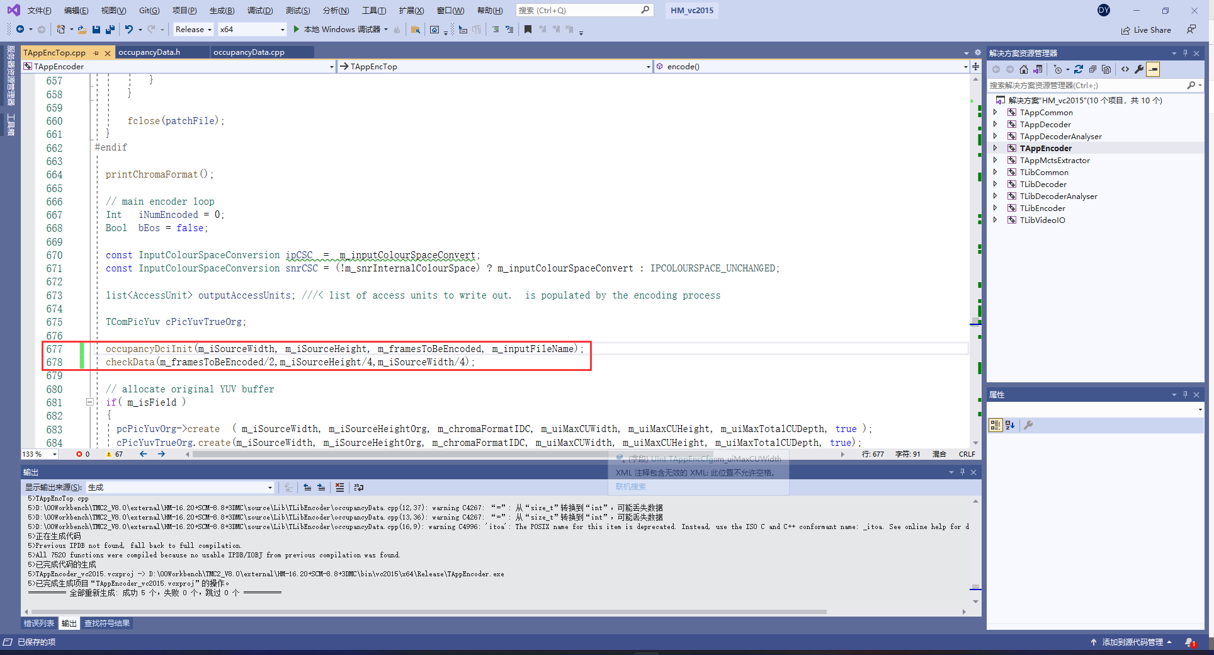Open the x64 platform dropdown
The image size is (1214, 655).
[252, 29]
